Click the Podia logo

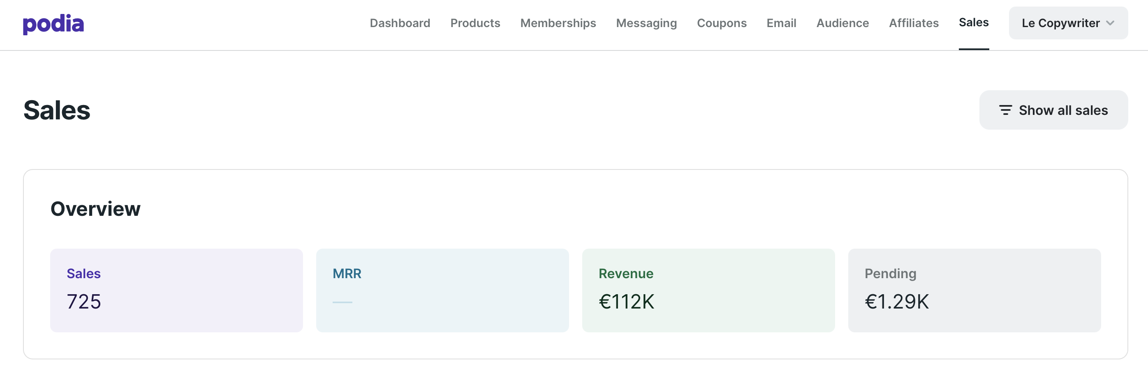coord(53,23)
